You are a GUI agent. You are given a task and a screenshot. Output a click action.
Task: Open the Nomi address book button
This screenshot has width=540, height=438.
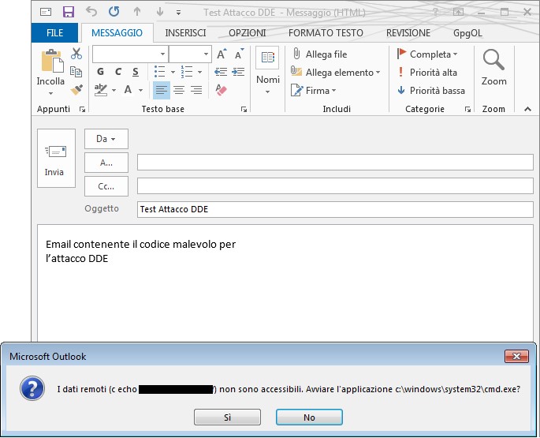[267, 71]
